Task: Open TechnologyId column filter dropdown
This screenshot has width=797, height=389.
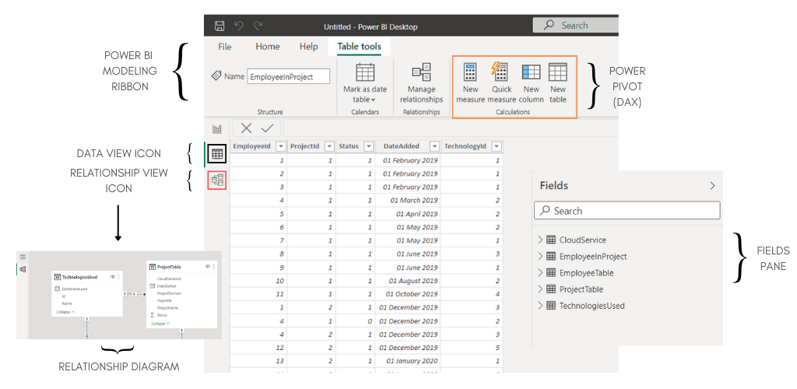Action: point(496,146)
